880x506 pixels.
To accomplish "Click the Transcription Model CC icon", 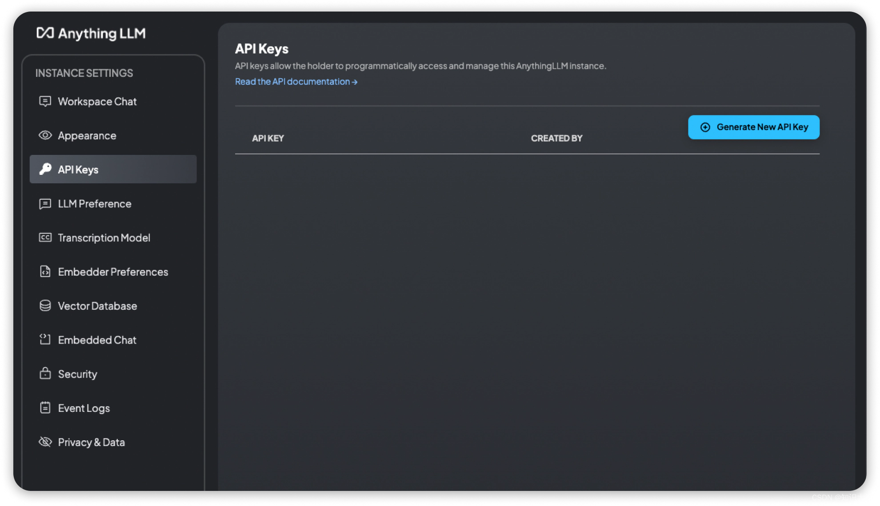I will pyautogui.click(x=45, y=237).
